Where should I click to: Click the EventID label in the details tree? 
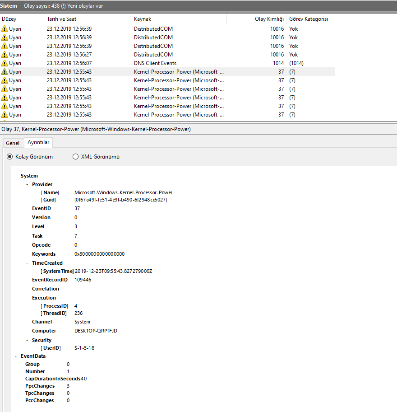[x=42, y=208]
